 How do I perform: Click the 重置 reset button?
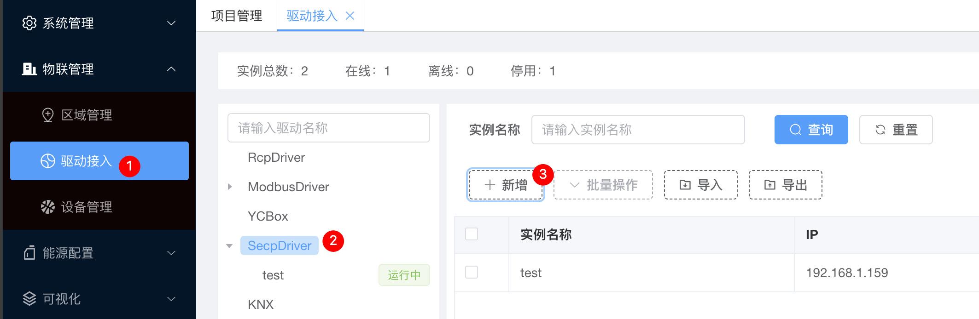click(896, 130)
